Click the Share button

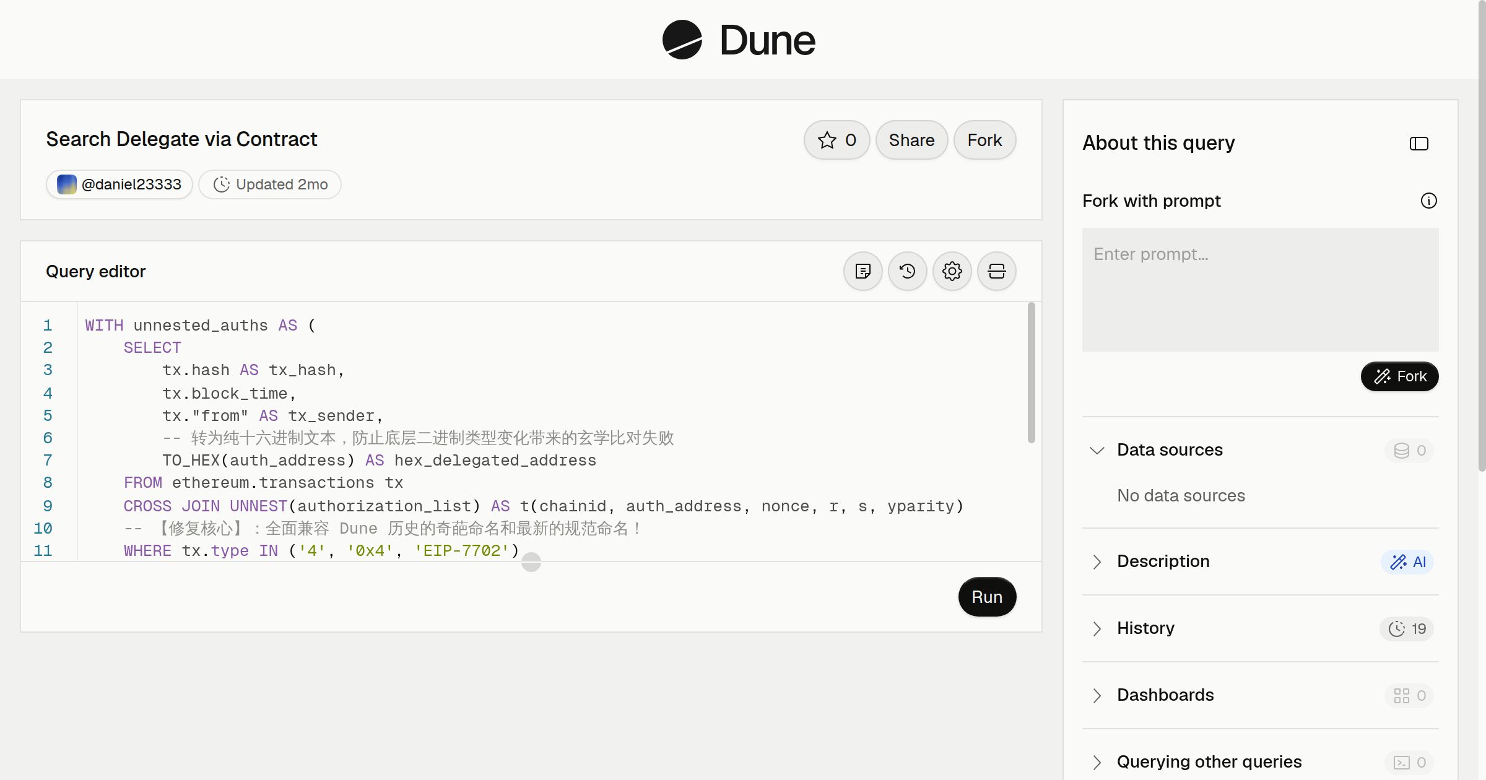coord(911,140)
